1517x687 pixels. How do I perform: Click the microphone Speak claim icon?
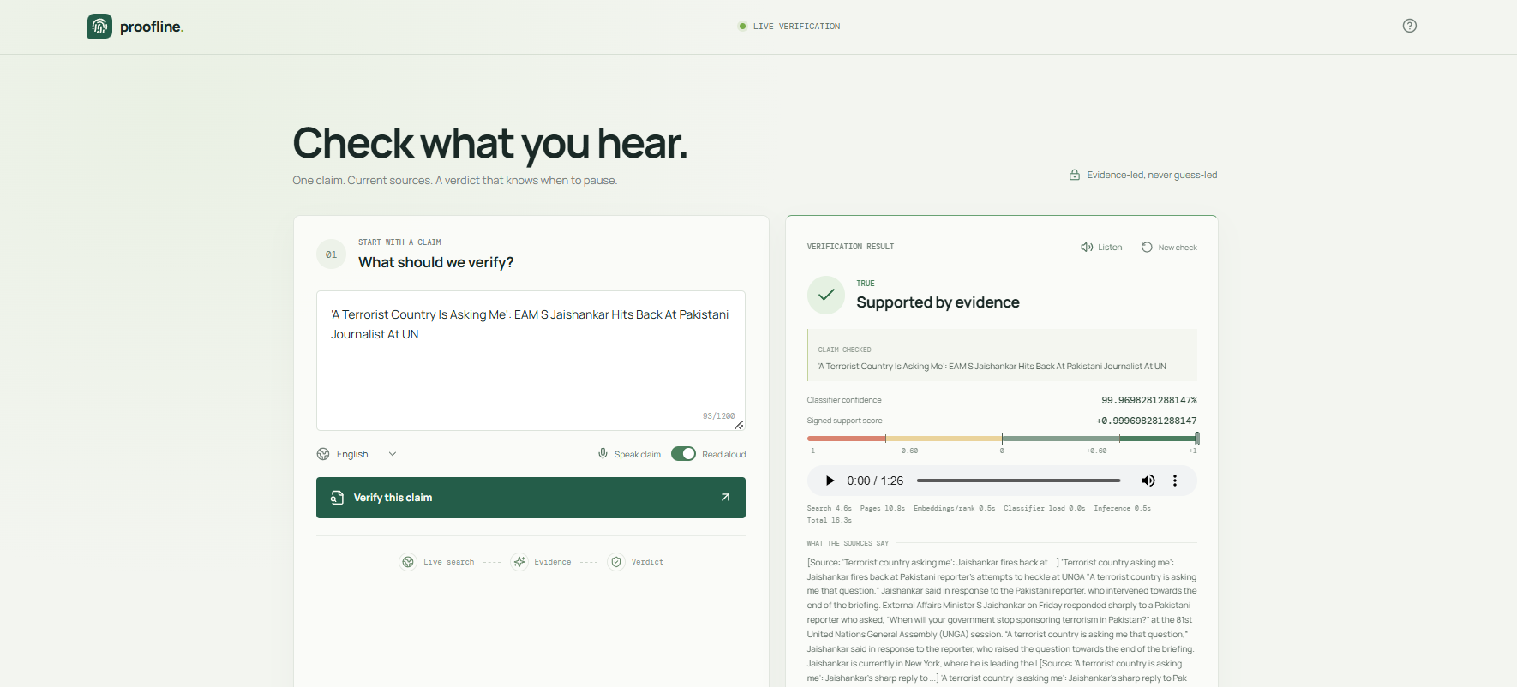coord(603,454)
